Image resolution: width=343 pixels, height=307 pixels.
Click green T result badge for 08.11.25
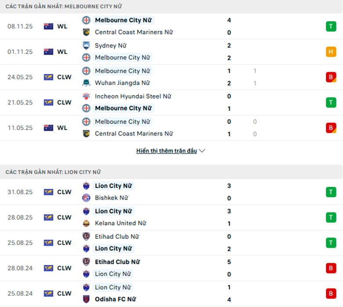point(331,26)
